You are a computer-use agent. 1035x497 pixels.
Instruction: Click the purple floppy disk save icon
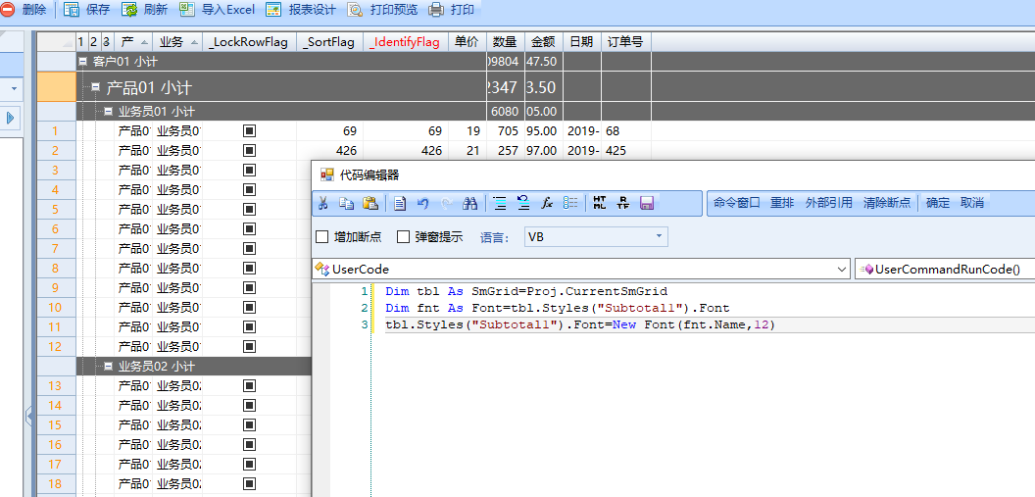pos(647,203)
